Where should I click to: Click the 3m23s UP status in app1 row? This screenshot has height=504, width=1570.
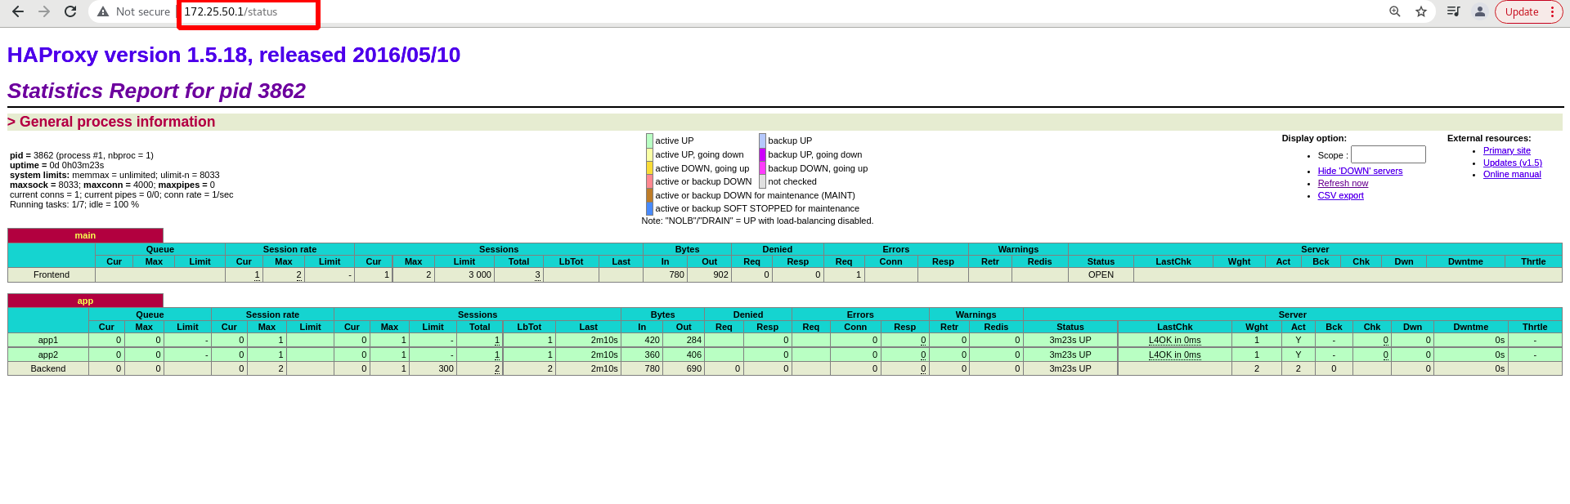pyautogui.click(x=1070, y=340)
